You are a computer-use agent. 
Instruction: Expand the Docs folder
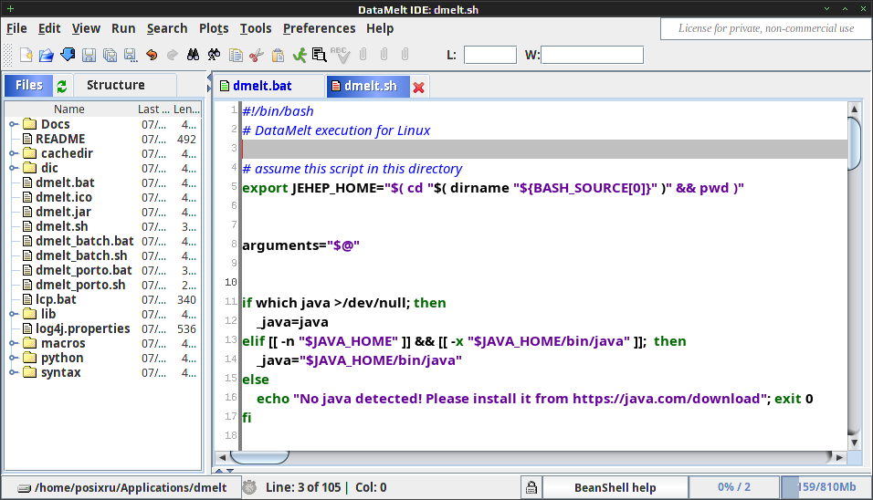click(x=13, y=125)
